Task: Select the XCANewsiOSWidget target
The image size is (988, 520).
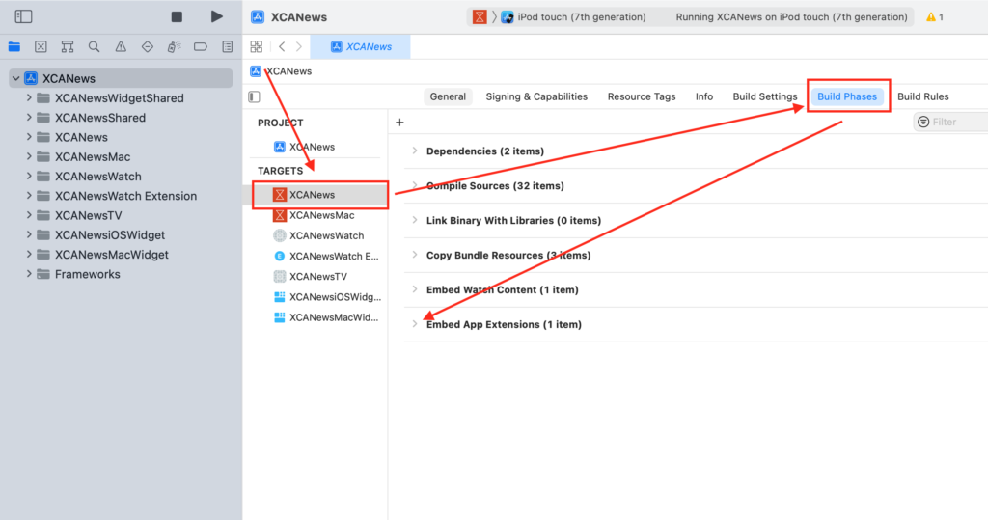Action: point(328,297)
